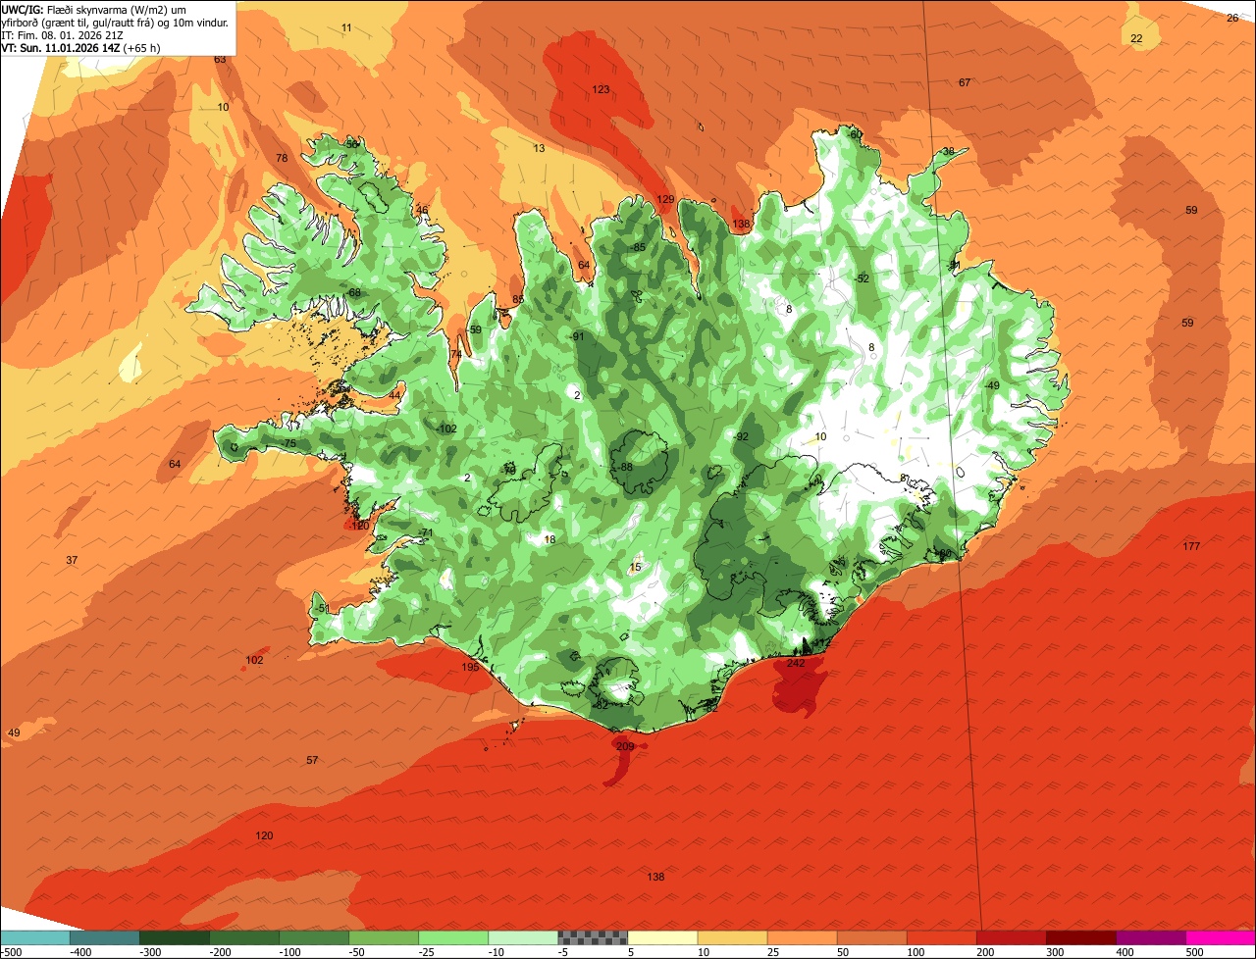The width and height of the screenshot is (1256, 959).
Task: Click the -68 value in the Westfjords
Action: tap(352, 292)
